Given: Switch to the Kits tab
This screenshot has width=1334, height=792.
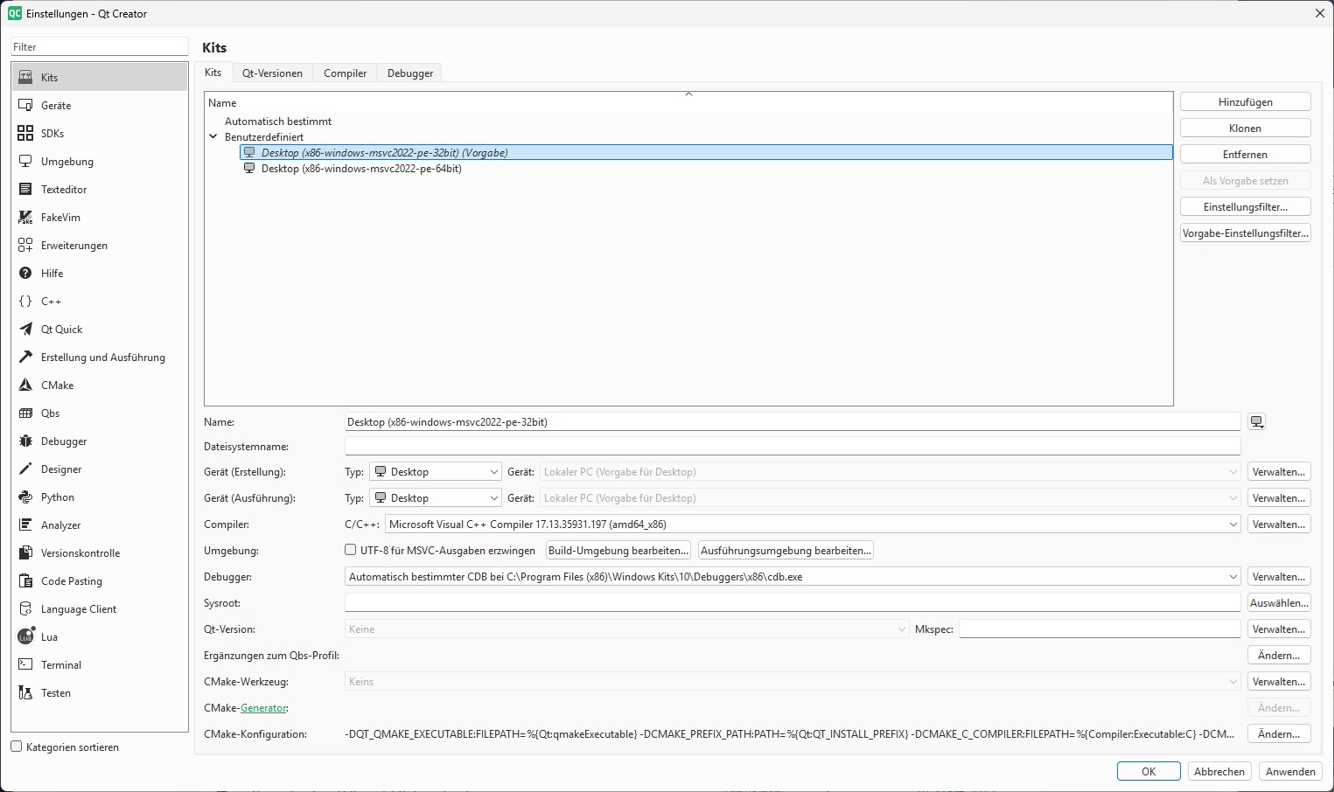Looking at the screenshot, I should coord(213,73).
